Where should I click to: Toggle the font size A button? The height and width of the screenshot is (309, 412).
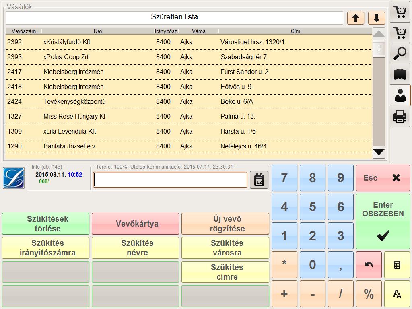click(397, 293)
